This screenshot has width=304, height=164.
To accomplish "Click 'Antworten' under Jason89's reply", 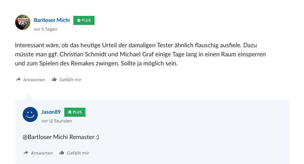I will click(42, 153).
